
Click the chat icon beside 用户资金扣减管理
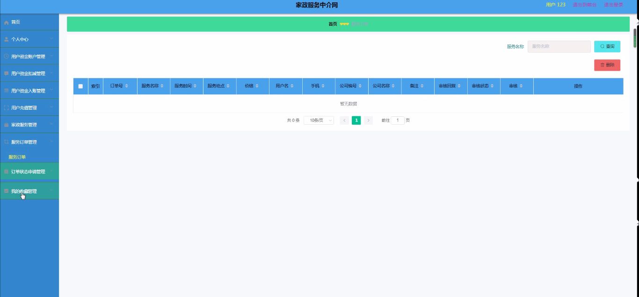pyautogui.click(x=7, y=73)
